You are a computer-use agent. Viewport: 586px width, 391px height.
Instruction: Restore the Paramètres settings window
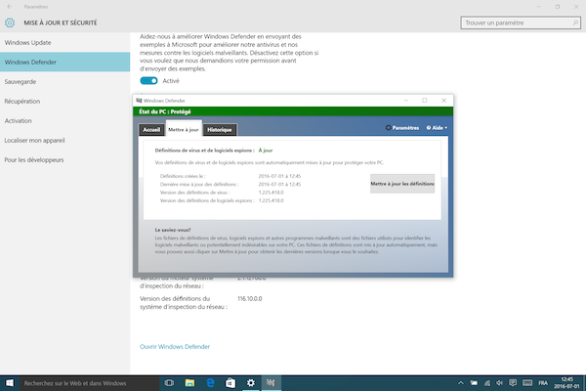558,7
